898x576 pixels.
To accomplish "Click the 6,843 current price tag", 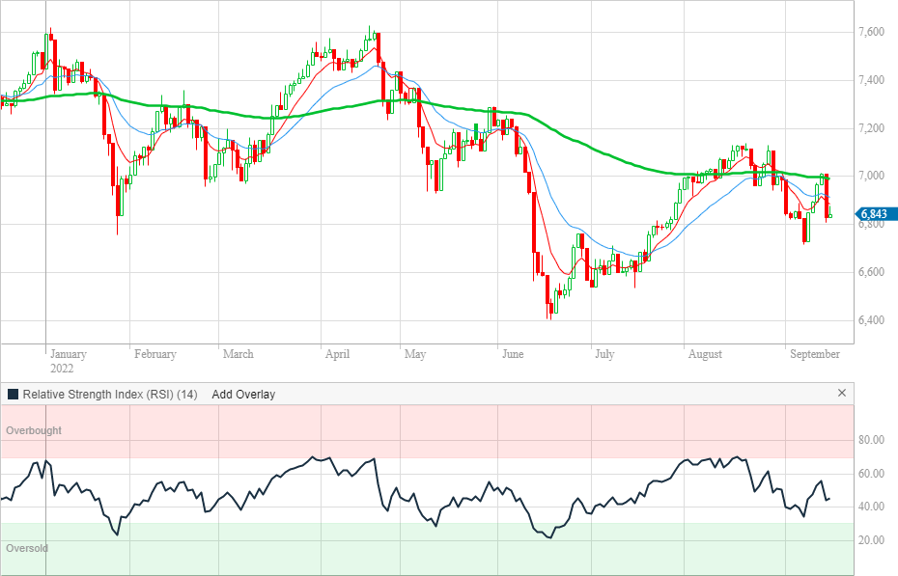I will 879,214.
